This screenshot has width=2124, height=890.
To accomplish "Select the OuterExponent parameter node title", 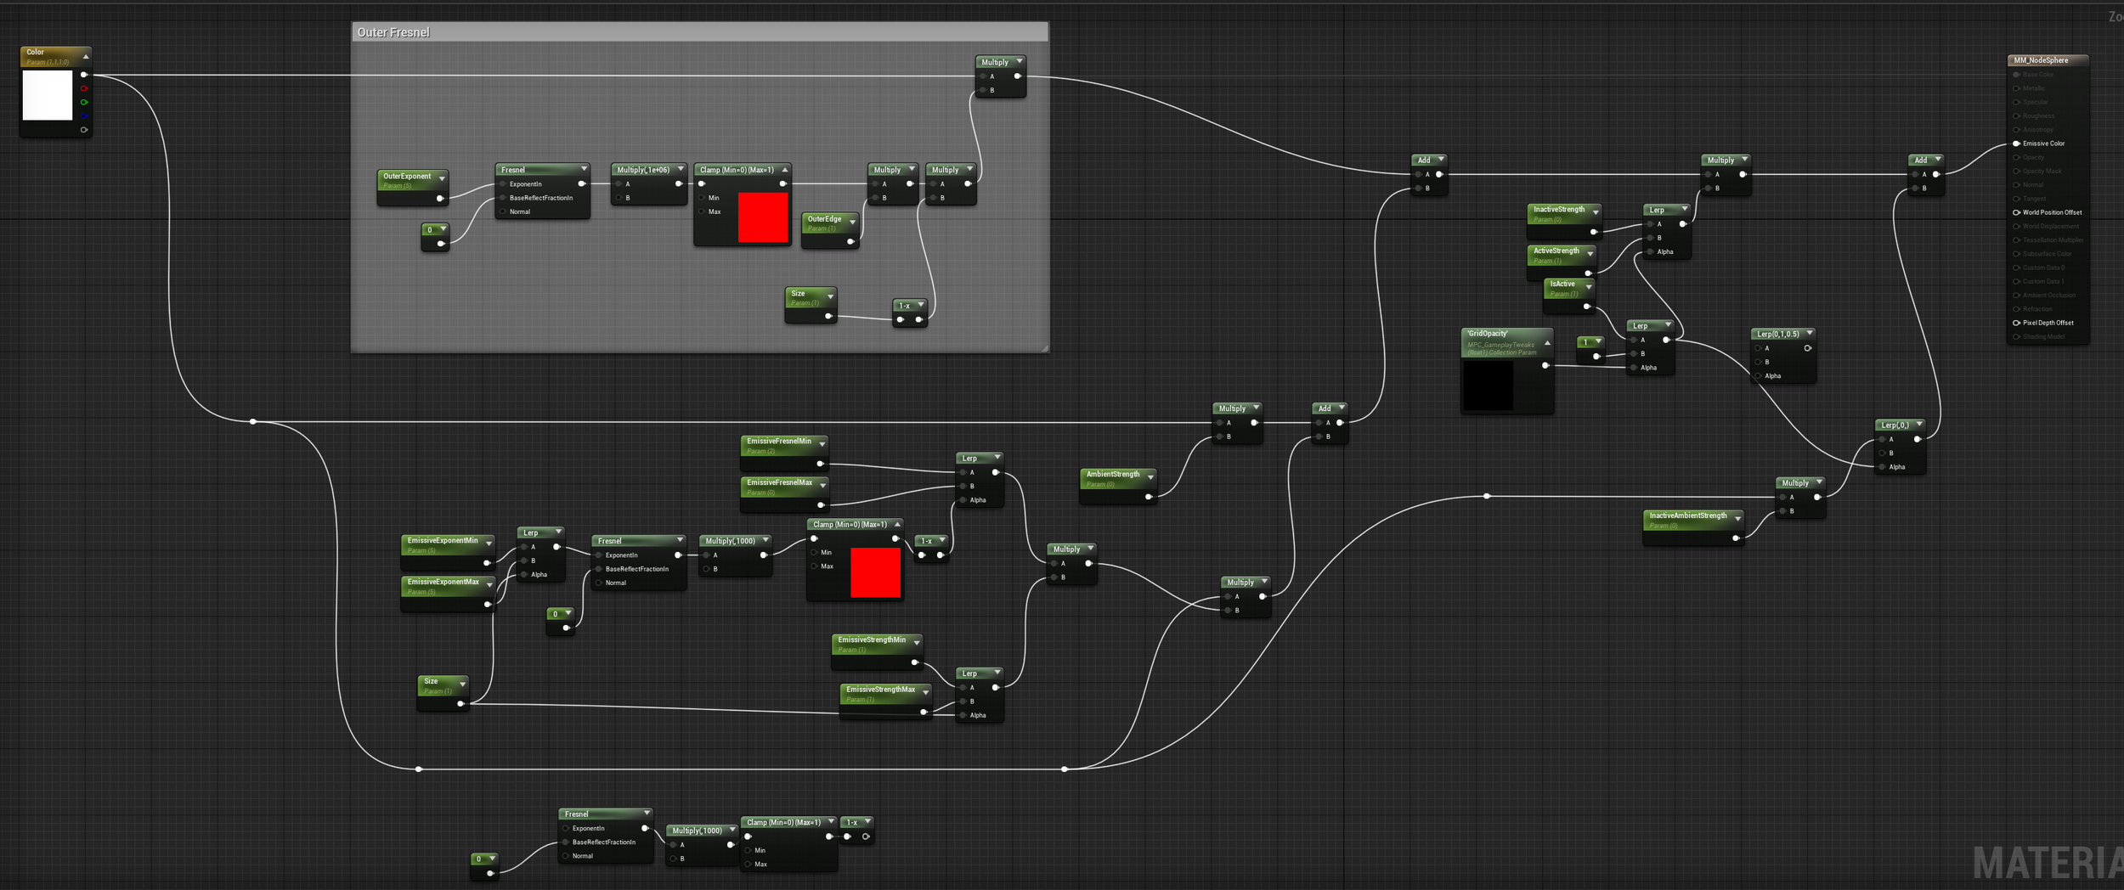I will (406, 176).
